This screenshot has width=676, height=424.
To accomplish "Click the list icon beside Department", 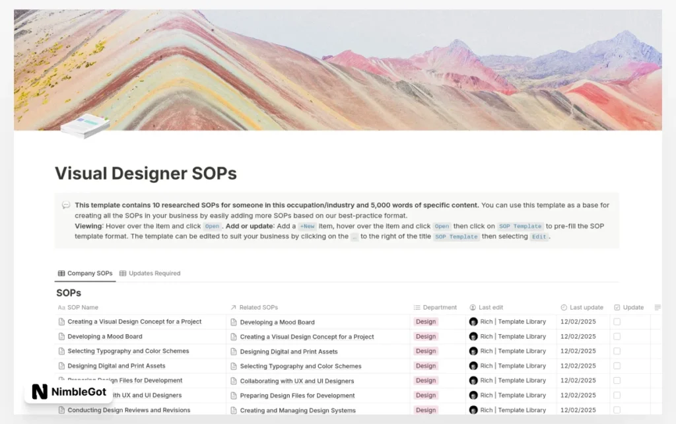I will tap(417, 307).
